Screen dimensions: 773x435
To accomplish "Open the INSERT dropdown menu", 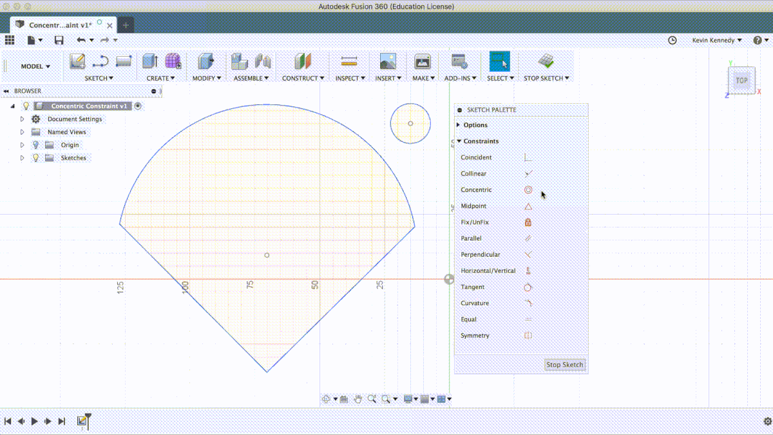I will click(388, 78).
